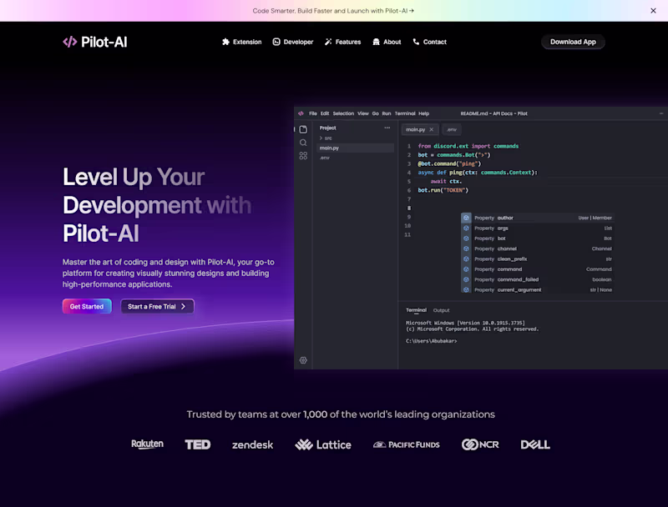Open Search from the activity bar magnifier icon
The image size is (668, 507).
click(303, 142)
